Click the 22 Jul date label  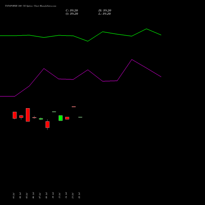pyautogui.click(x=79, y=196)
